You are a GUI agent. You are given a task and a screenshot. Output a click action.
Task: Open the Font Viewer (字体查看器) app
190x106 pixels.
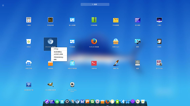[x=116, y=20]
